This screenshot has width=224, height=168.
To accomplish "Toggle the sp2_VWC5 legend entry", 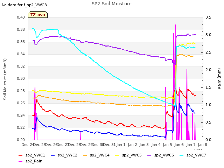I will point(128,155).
